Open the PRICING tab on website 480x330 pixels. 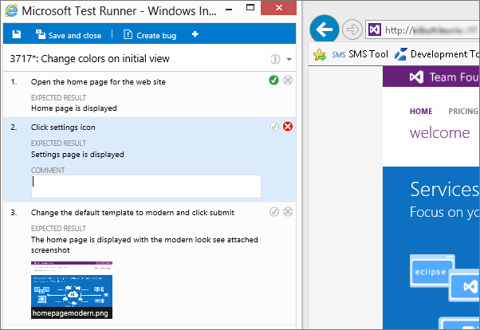(x=463, y=112)
